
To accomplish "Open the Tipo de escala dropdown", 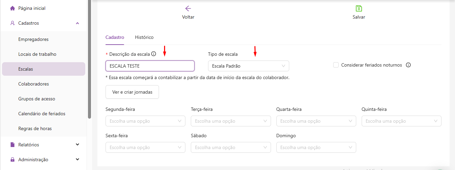I will click(248, 66).
